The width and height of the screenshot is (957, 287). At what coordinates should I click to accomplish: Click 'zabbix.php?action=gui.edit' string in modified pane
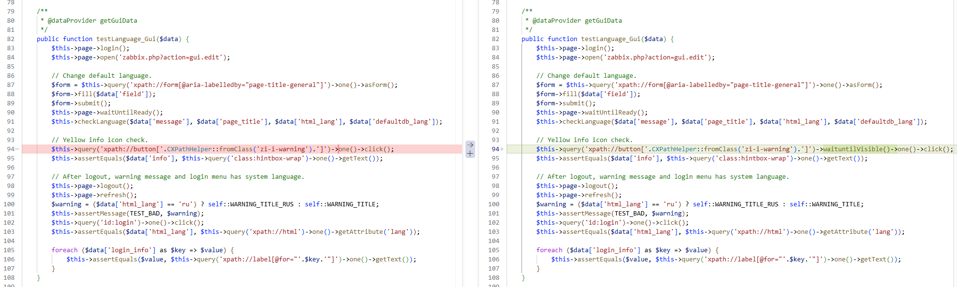pyautogui.click(x=655, y=57)
